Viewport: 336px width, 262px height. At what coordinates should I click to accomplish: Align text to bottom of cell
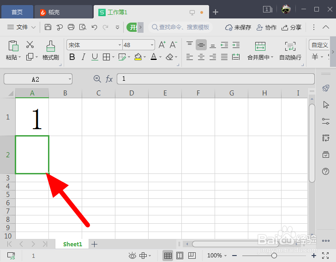click(x=213, y=45)
